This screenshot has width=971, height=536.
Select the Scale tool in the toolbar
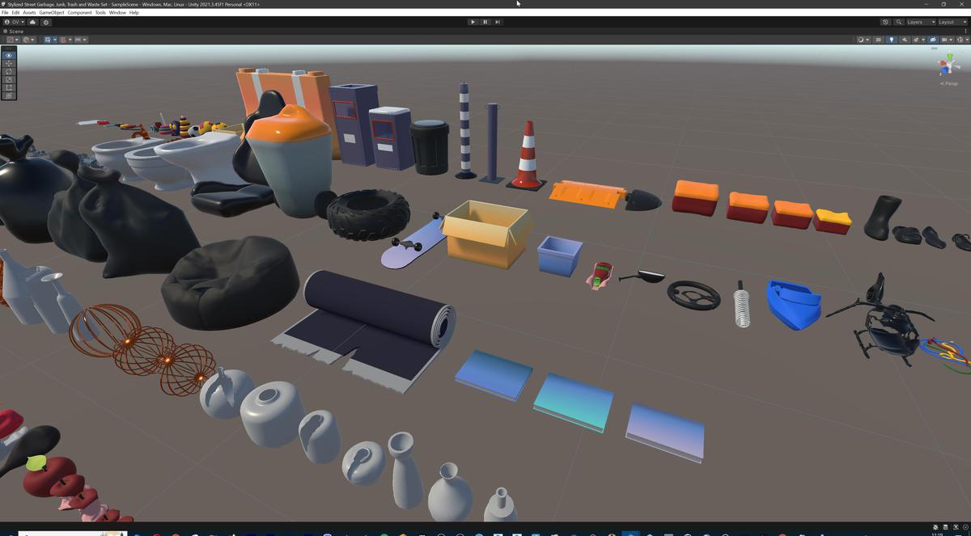click(x=8, y=79)
